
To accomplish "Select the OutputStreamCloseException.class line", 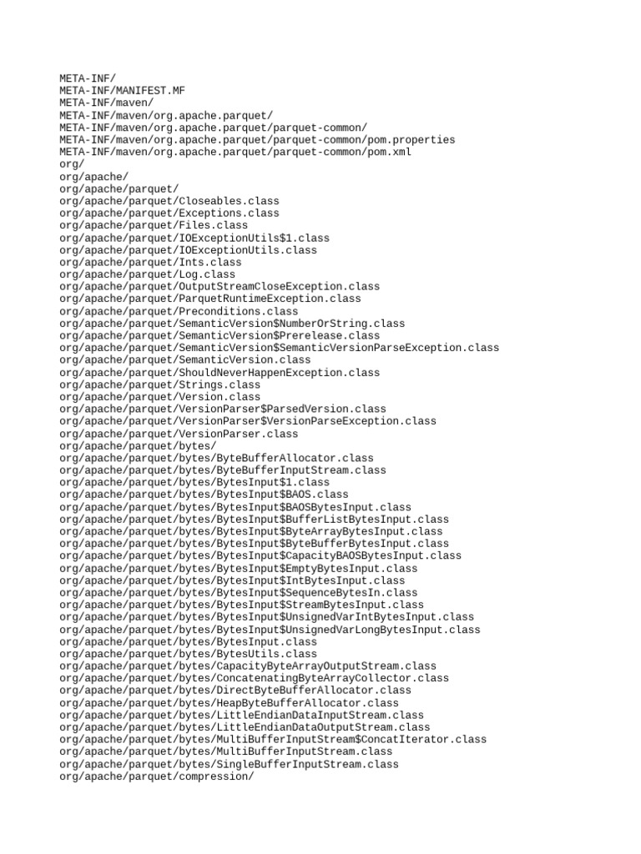I will coord(220,287).
